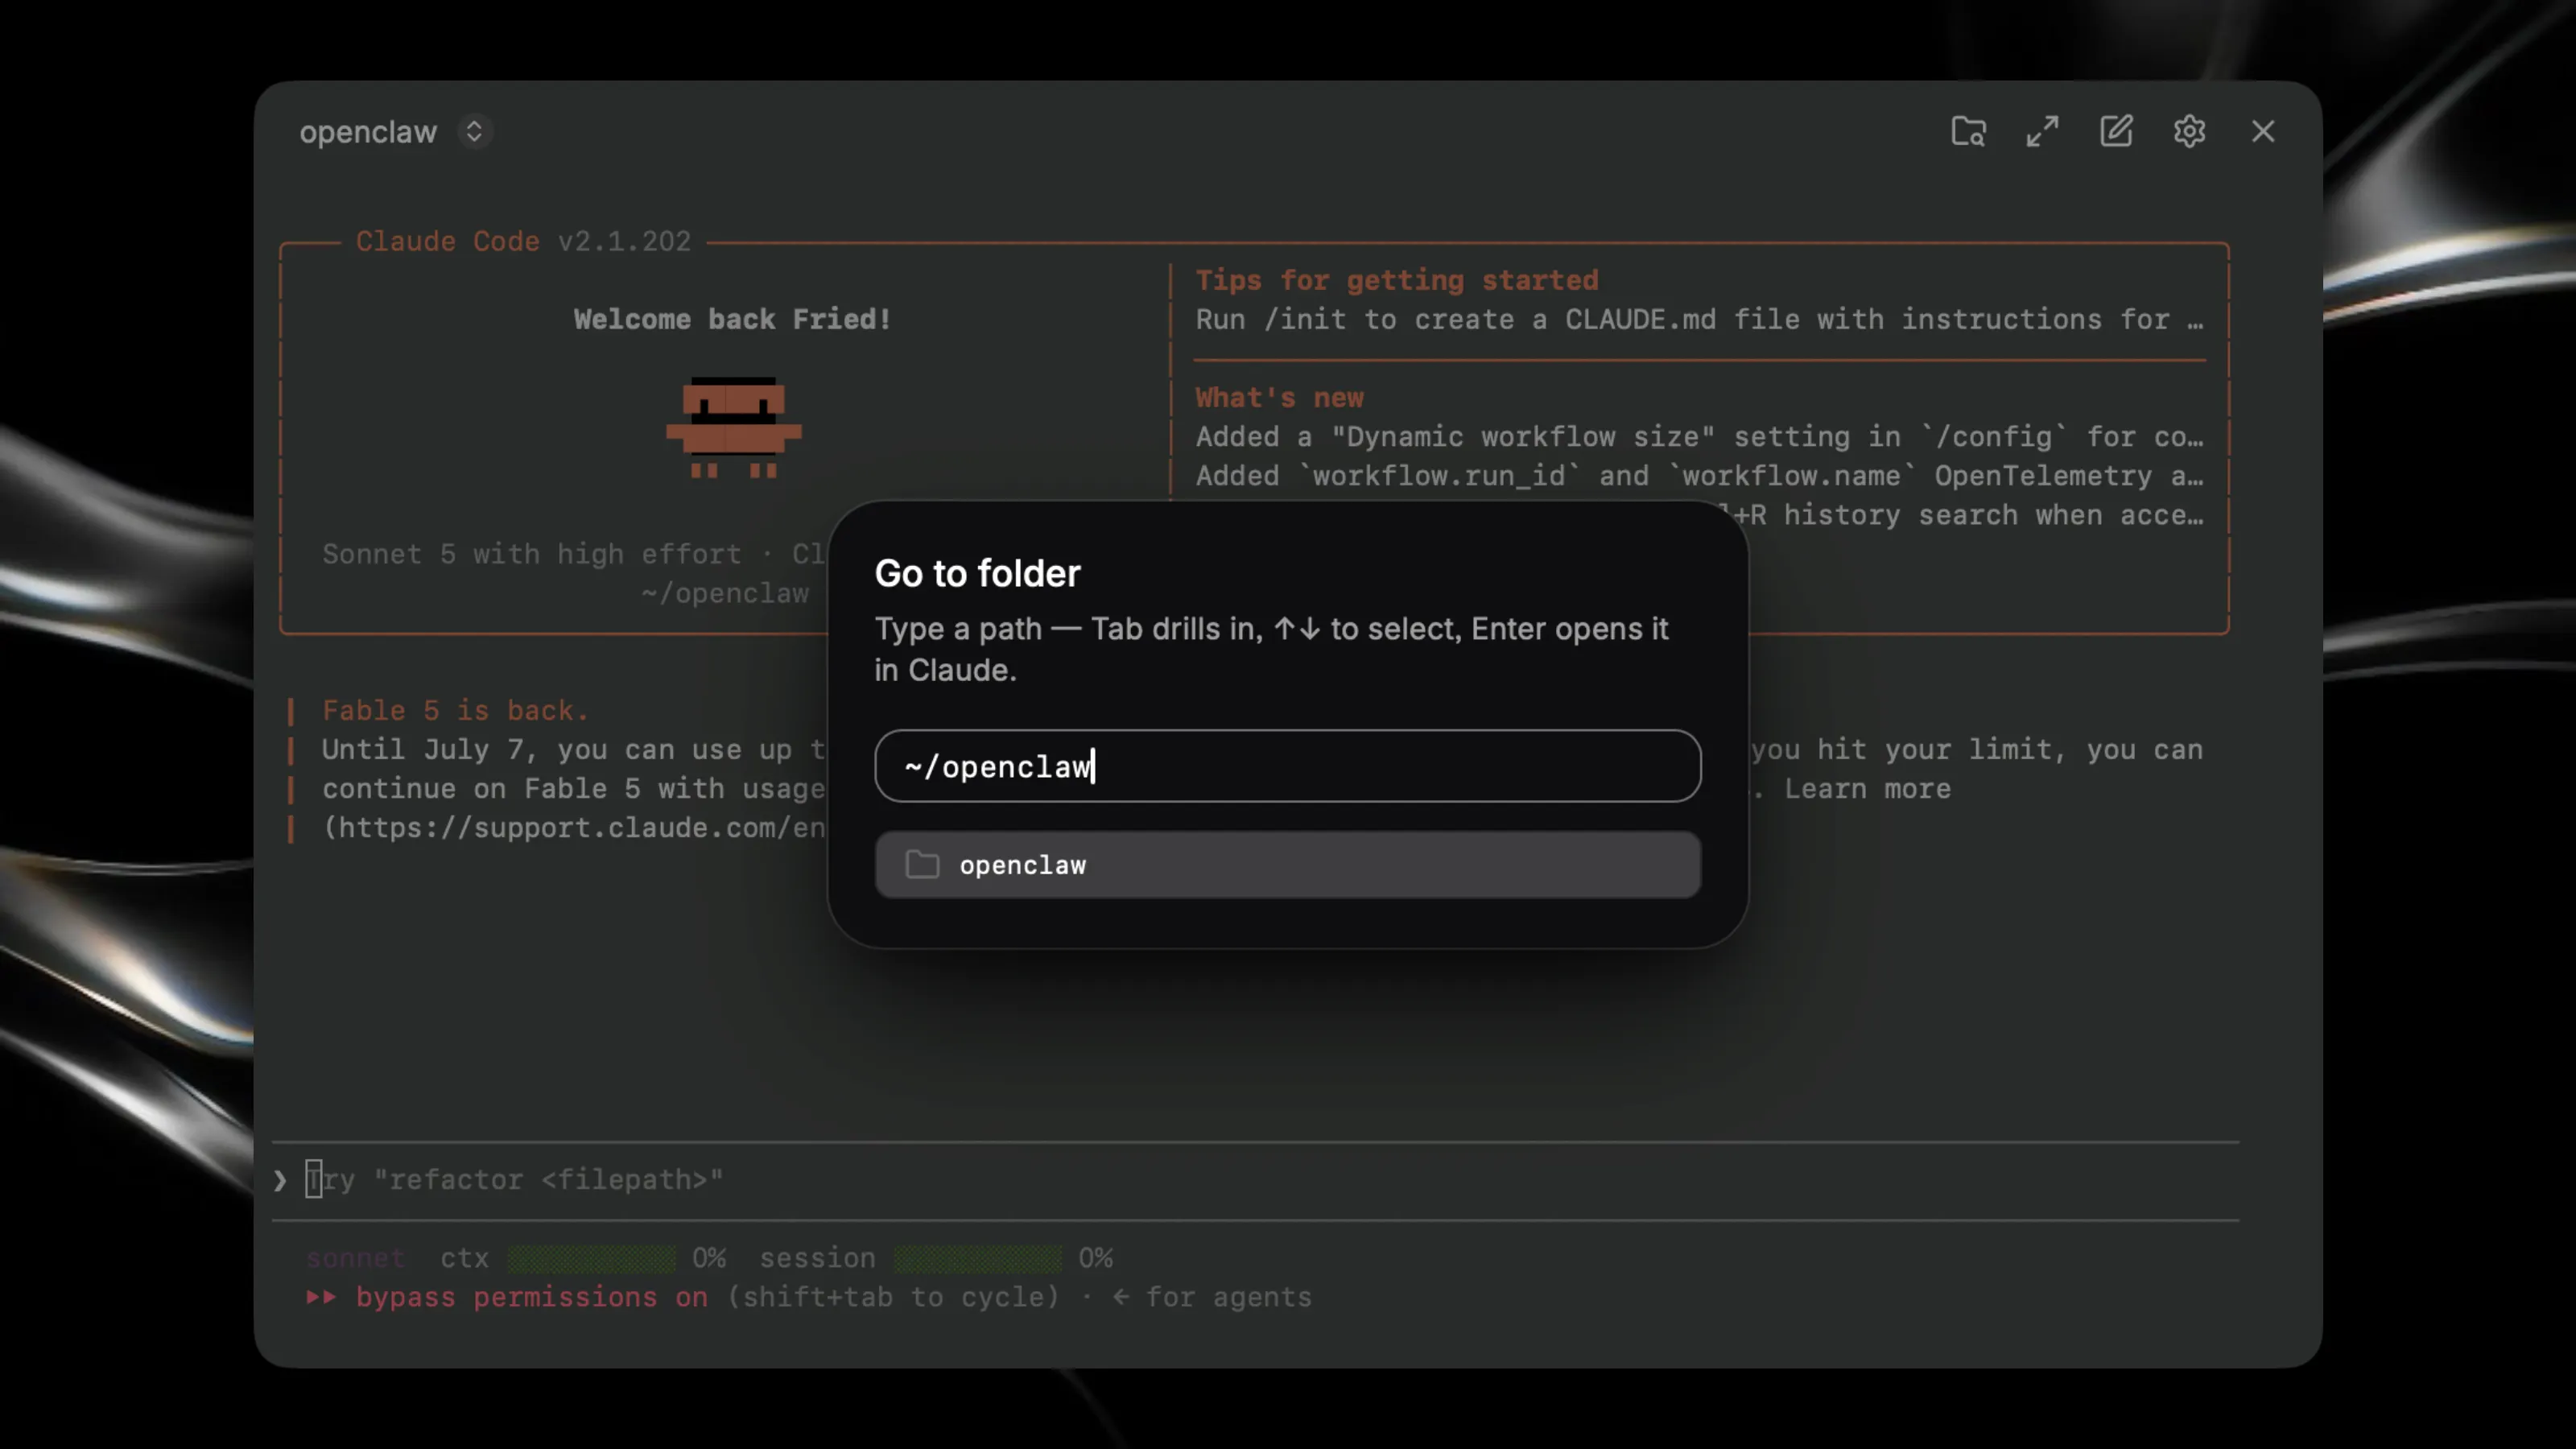Click the expand window arrows icon
This screenshot has width=2576, height=1449.
pos(2042,131)
